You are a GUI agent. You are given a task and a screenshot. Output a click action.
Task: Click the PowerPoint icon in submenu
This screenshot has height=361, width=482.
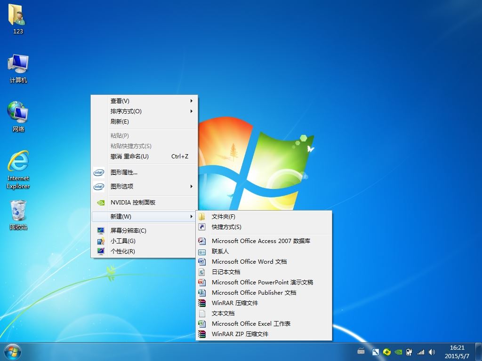(201, 283)
